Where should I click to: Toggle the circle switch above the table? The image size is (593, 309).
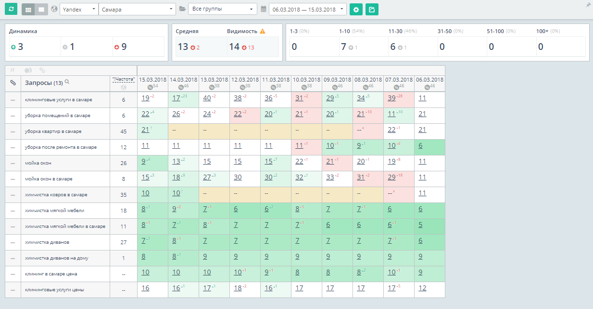point(28,70)
